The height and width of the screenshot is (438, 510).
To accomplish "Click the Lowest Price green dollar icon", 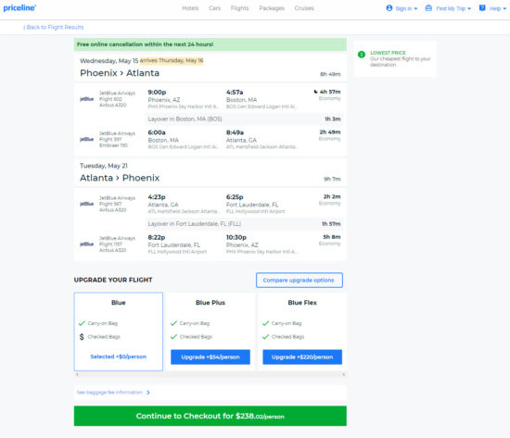I will coord(362,55).
